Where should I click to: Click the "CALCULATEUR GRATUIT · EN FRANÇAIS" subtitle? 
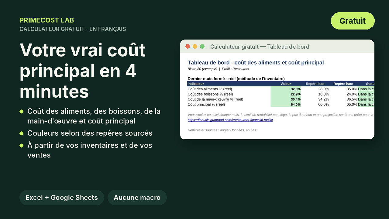click(x=73, y=29)
